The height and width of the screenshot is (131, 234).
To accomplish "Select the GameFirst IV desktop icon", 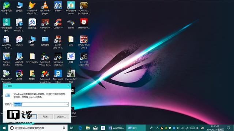I will point(45,25).
